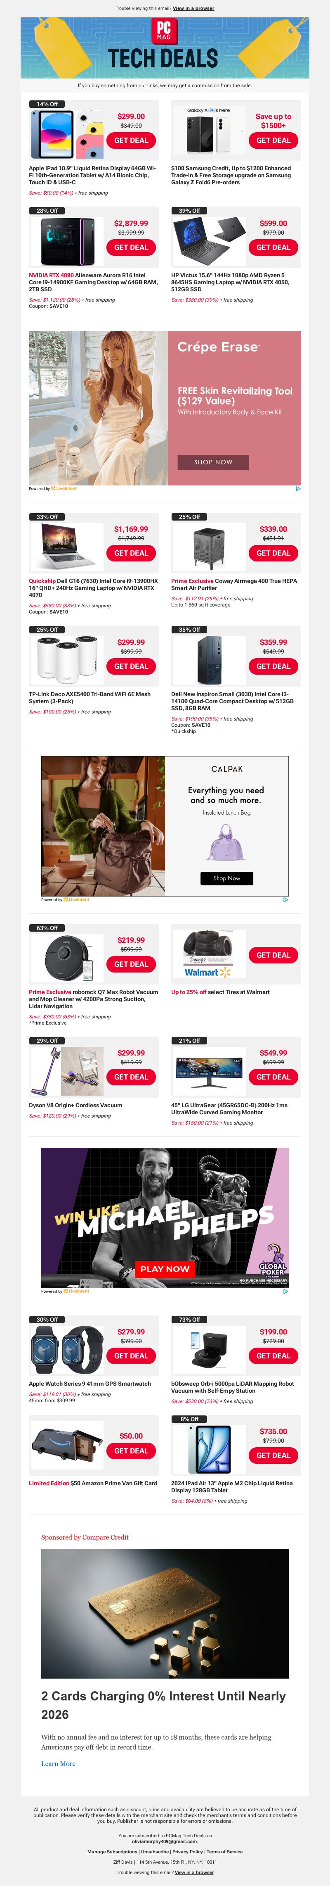Image resolution: width=330 pixels, height=1886 pixels.
Task: Click the AdChoices icon under Michael Phelps ad
Action: (x=285, y=1291)
